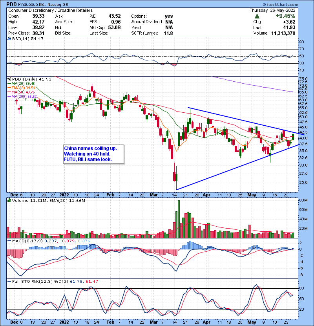
Task: Click the P/E value 43.52
Action: coord(115,16)
